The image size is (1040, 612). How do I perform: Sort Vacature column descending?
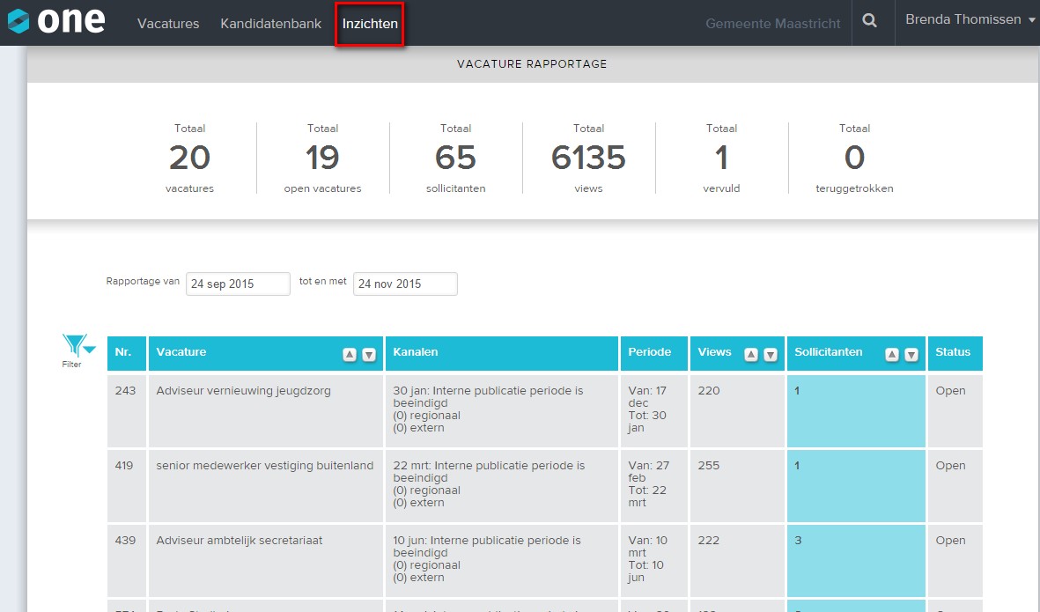(x=369, y=354)
